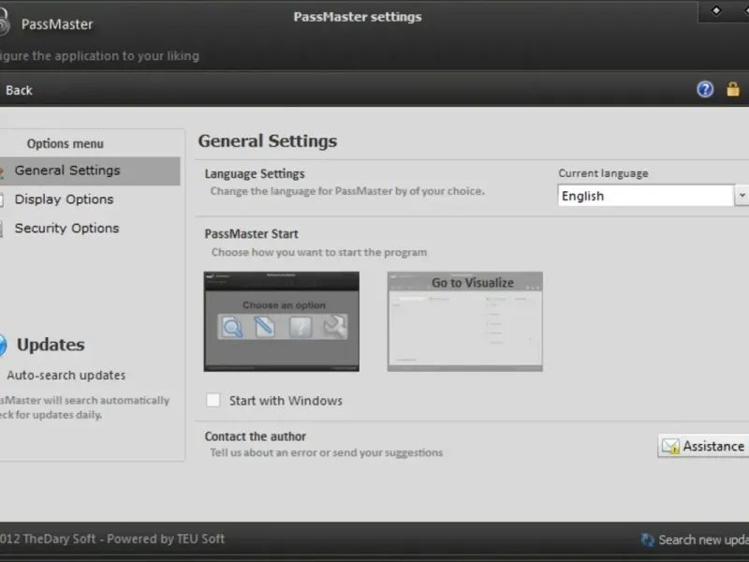Click the 'PassMaster Start' section title
749x562 pixels.
pos(251,233)
